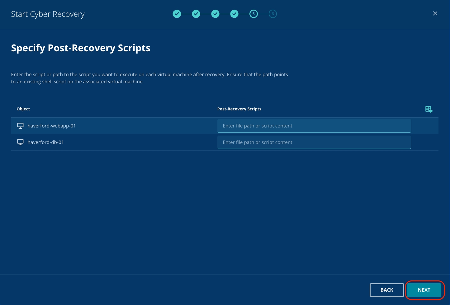Click the monitor icon beside haverford-webapp-01
Screen dimensions: 450x305
20,126
